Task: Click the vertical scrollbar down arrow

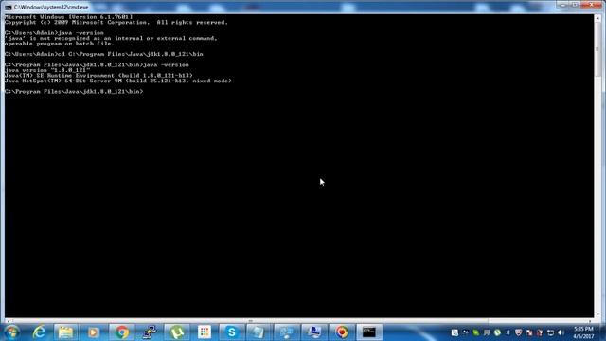Action: 597,314
